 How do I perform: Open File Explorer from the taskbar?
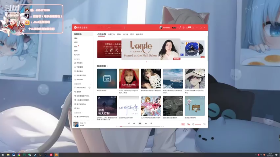[8, 155]
